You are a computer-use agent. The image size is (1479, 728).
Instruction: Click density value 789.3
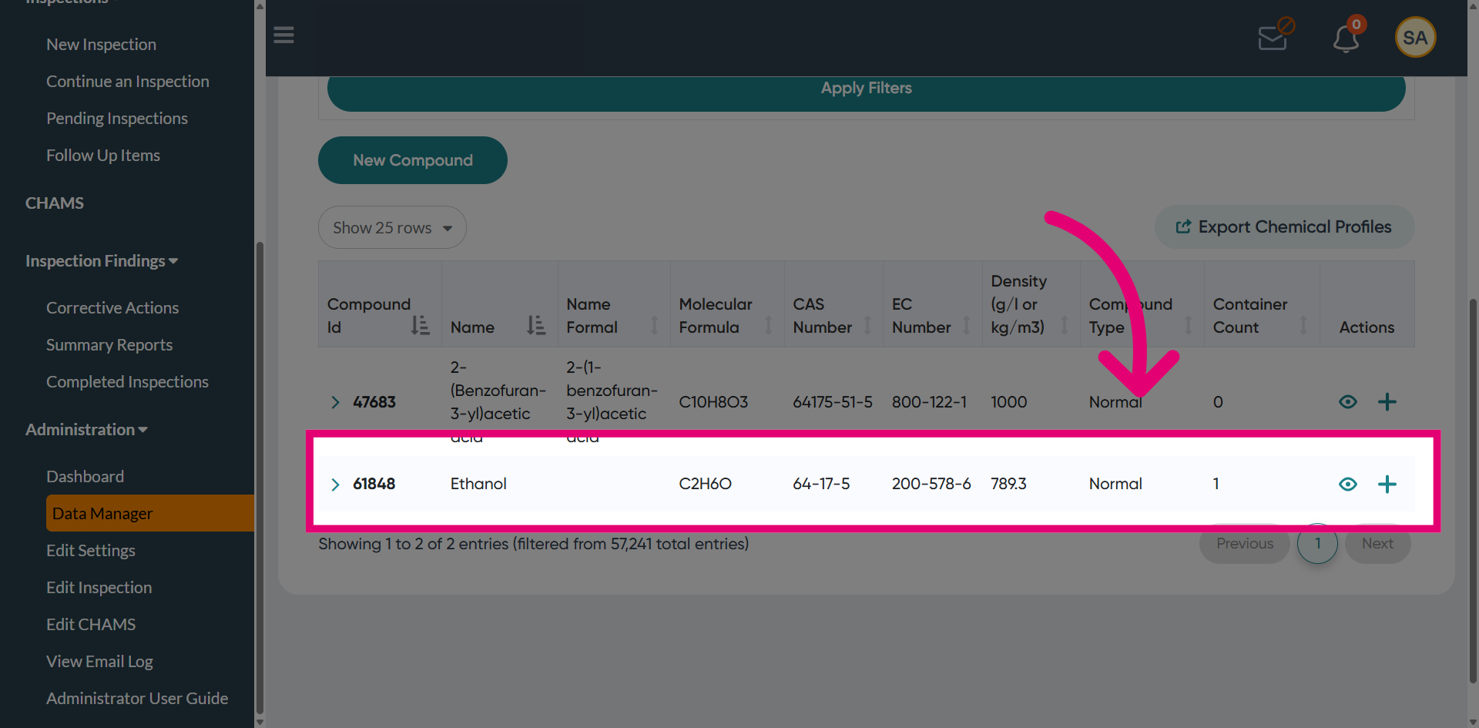point(1008,484)
